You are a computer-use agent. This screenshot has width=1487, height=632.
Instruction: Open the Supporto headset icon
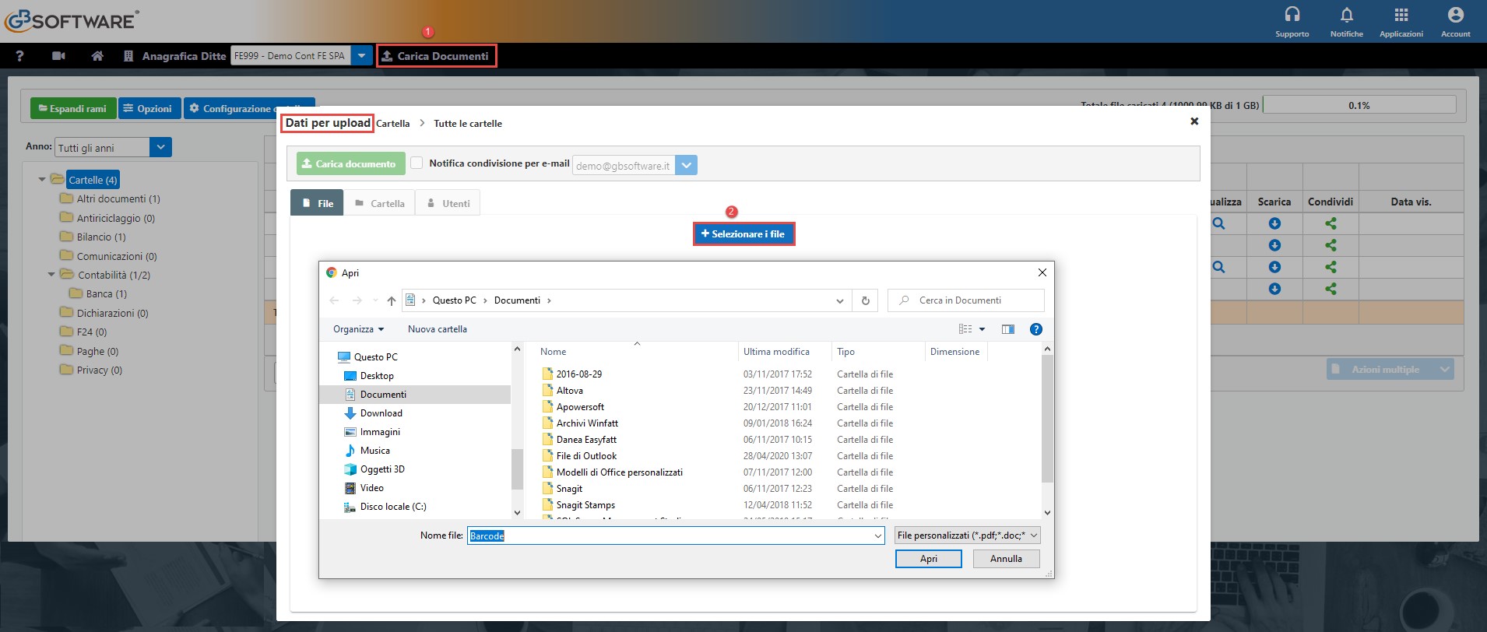(x=1292, y=15)
